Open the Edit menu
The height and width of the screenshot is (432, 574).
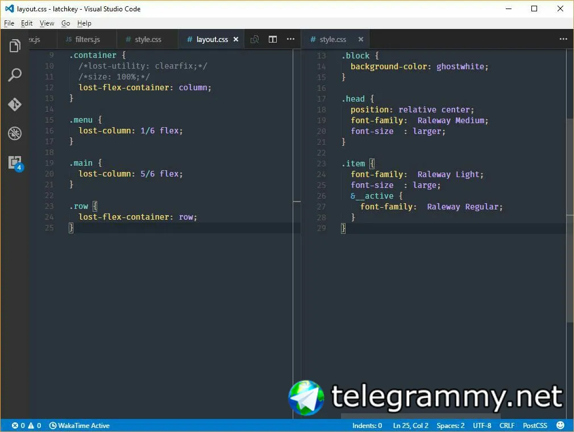[x=27, y=23]
